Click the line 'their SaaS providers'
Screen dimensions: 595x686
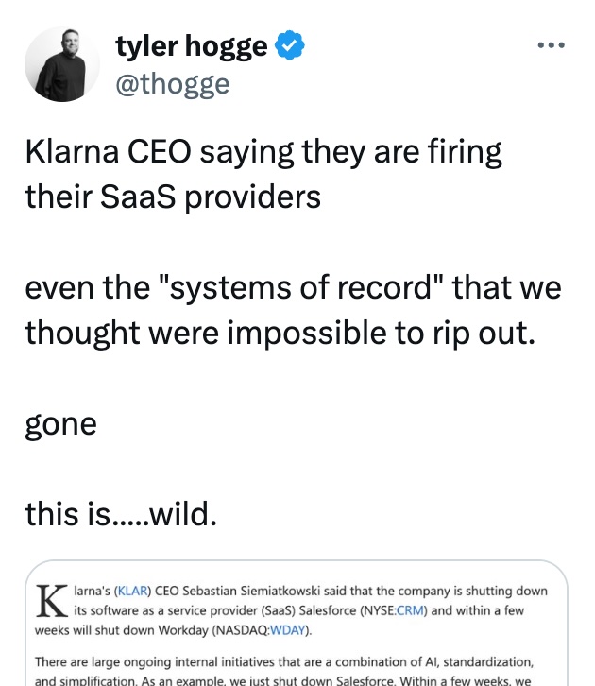coord(173,197)
